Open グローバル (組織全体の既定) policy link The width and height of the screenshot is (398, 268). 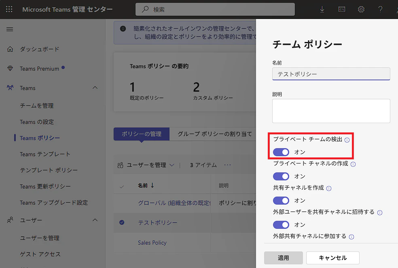(174, 203)
